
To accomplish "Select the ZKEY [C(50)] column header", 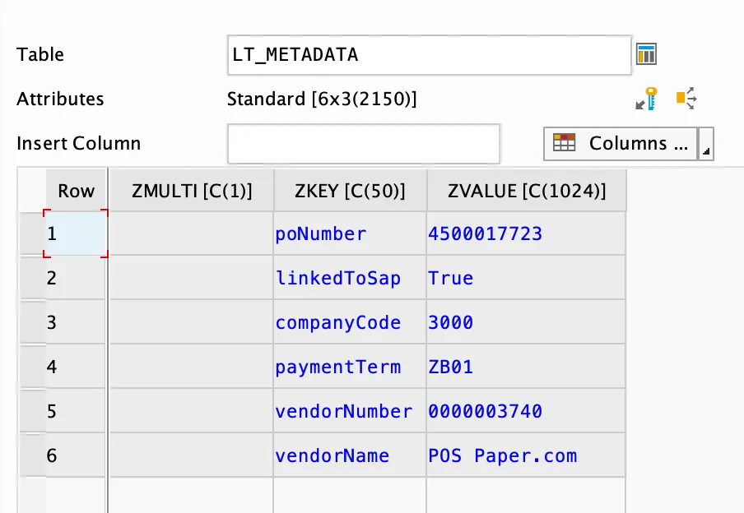I will [x=350, y=191].
